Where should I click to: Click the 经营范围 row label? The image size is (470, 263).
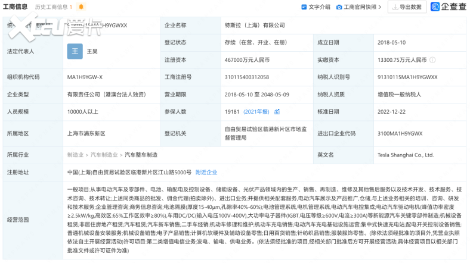point(18,220)
